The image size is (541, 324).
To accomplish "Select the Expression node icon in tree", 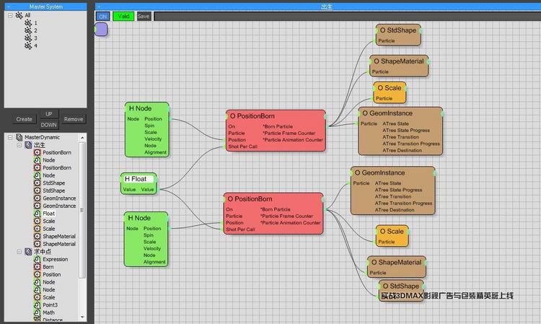I will click(38, 259).
